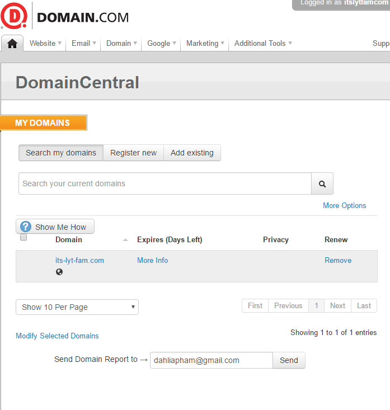
Task: Open the Email dropdown menu
Action: [x=84, y=43]
